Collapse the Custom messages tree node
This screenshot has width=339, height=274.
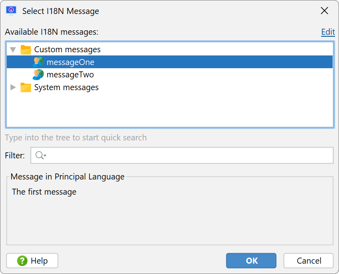point(13,49)
